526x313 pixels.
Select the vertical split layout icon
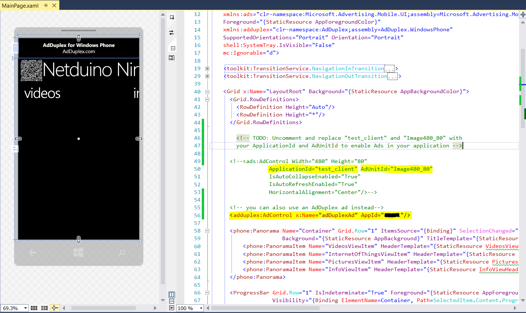(x=172, y=294)
